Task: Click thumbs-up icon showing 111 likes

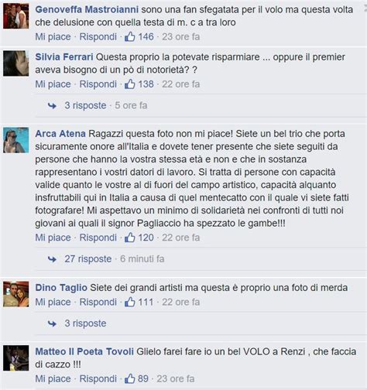Action: click(129, 302)
